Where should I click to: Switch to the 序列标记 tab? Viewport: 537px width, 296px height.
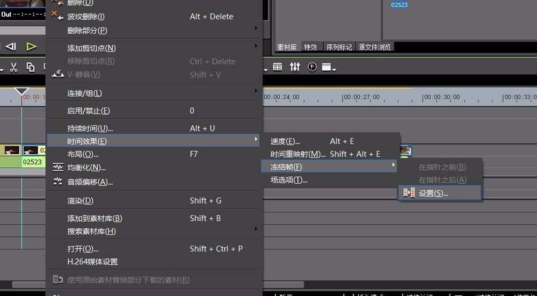[x=339, y=47]
